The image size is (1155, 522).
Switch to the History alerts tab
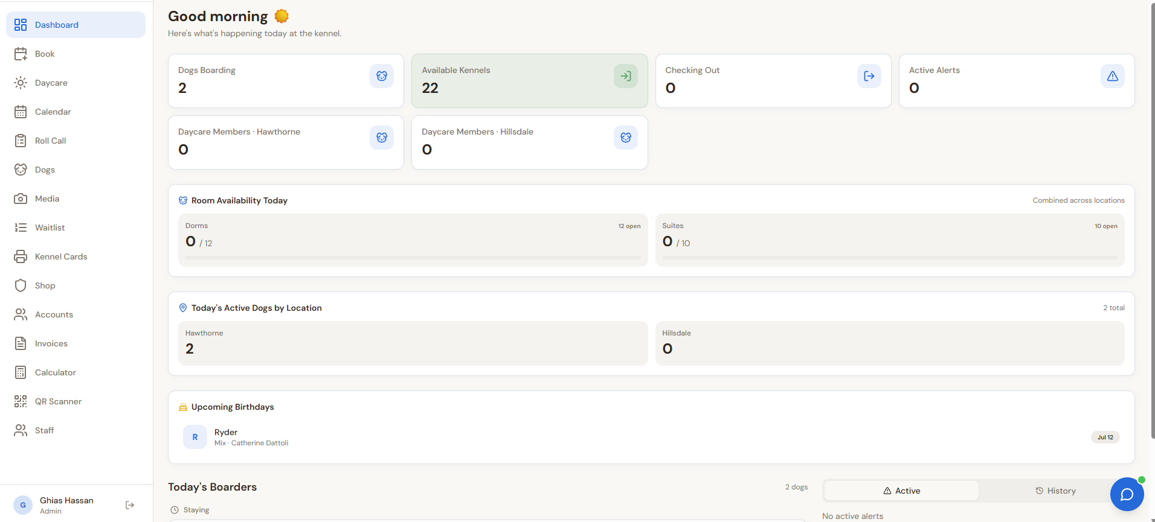point(1055,491)
